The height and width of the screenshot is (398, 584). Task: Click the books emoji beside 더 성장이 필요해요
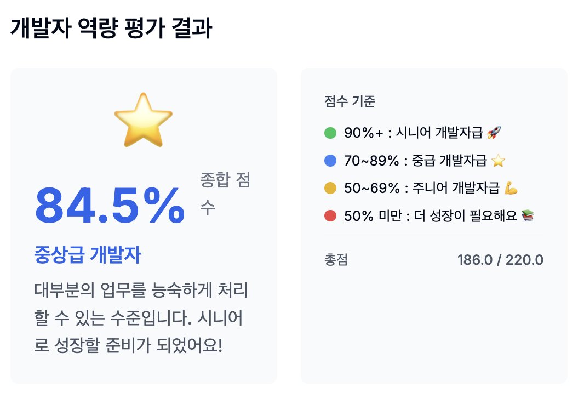pos(528,215)
